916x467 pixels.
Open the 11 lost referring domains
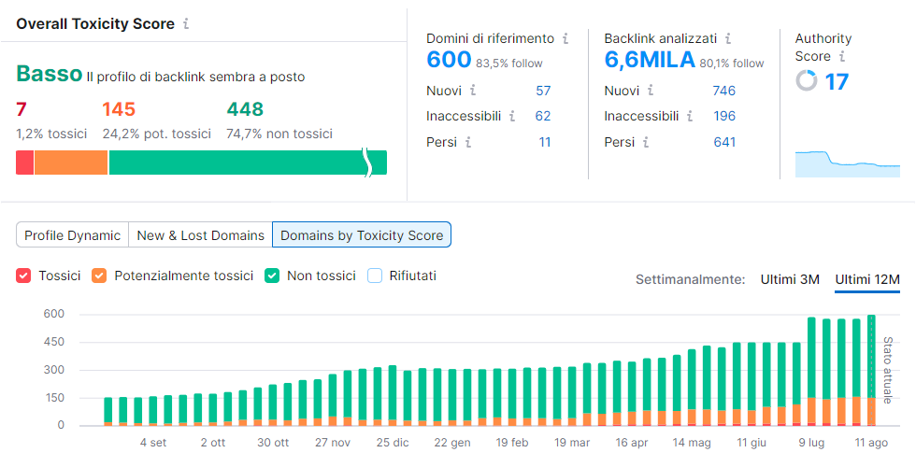(x=544, y=142)
